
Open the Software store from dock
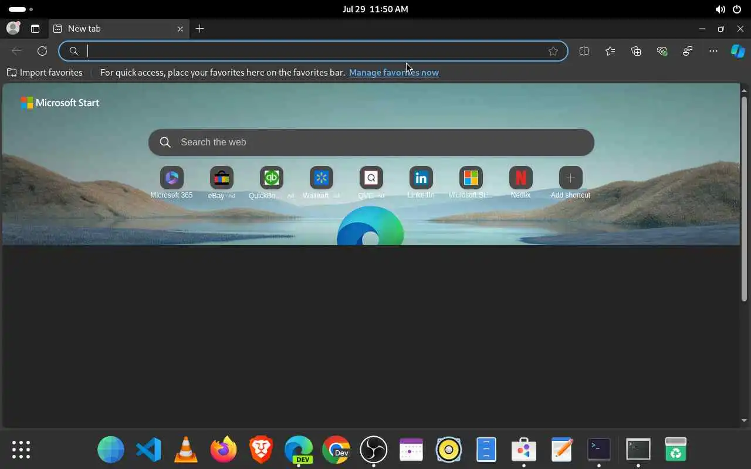(524, 450)
